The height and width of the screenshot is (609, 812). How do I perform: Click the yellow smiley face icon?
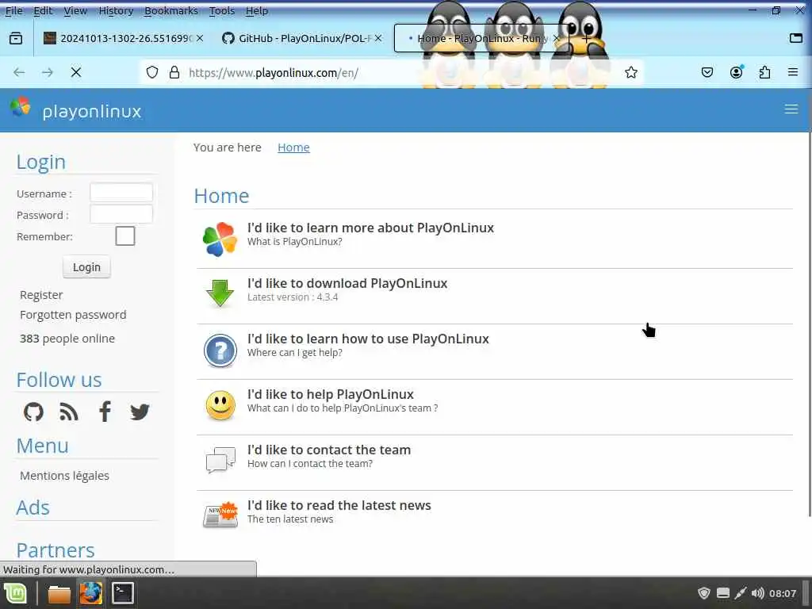tap(220, 405)
